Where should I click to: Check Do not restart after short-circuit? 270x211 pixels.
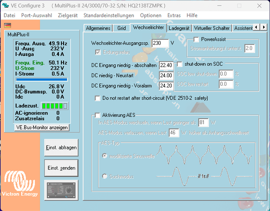97,98
